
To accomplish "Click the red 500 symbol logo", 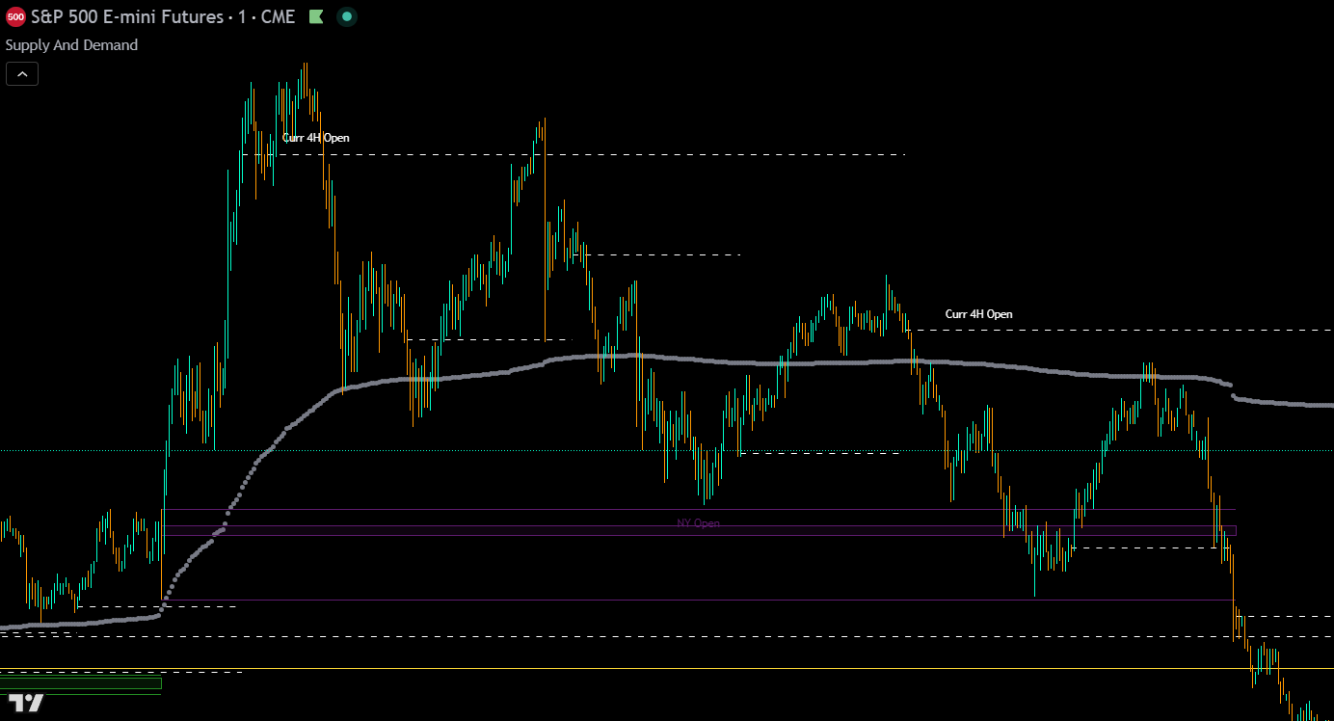I will 15,17.
